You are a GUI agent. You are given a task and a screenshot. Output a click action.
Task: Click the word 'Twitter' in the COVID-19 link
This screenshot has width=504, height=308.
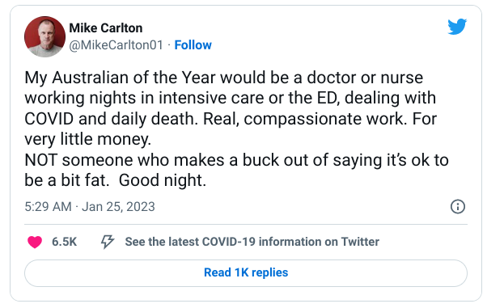click(360, 242)
